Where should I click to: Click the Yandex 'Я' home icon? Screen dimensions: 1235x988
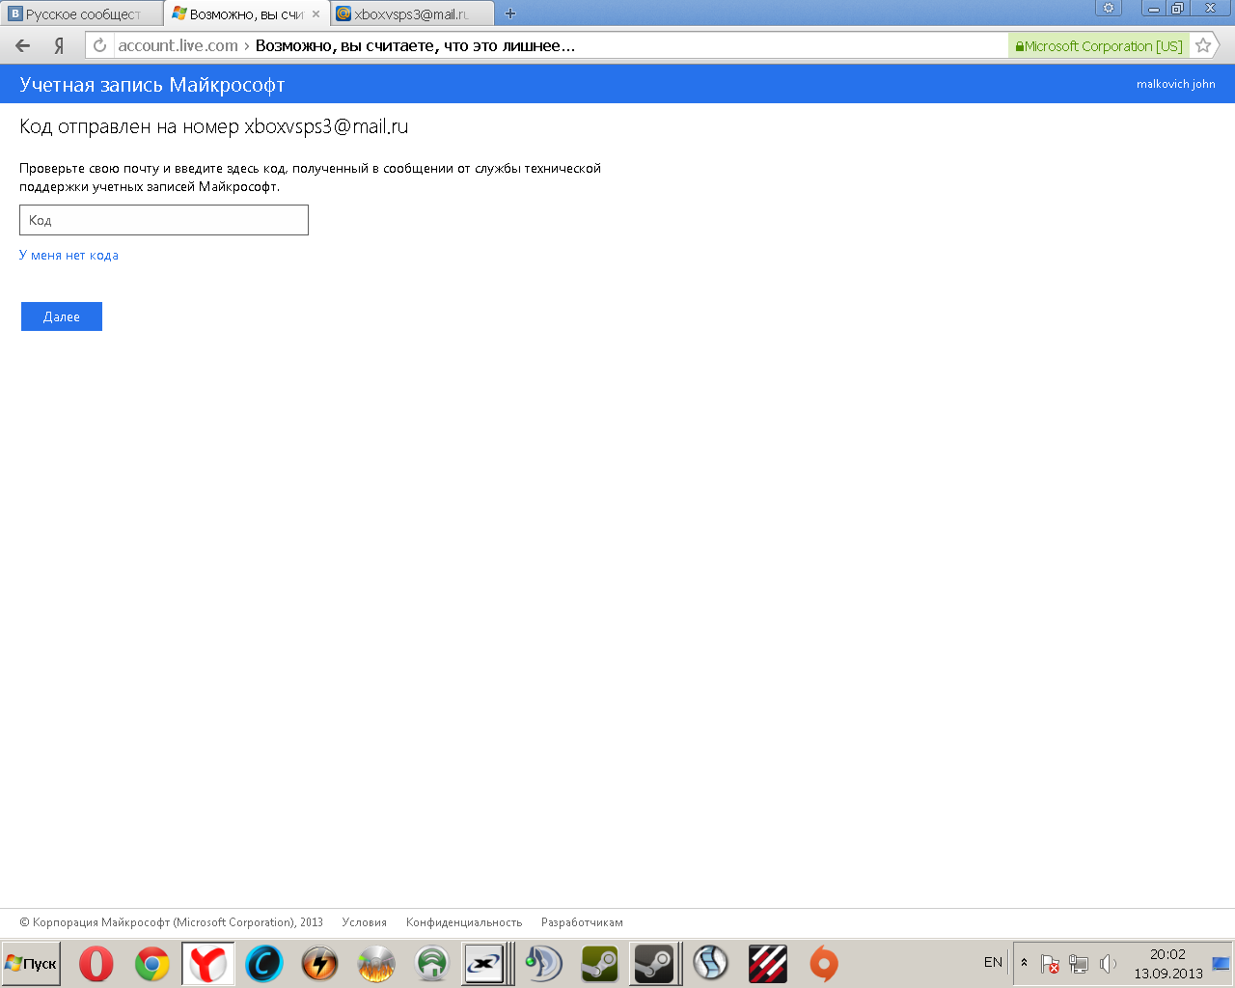[59, 45]
